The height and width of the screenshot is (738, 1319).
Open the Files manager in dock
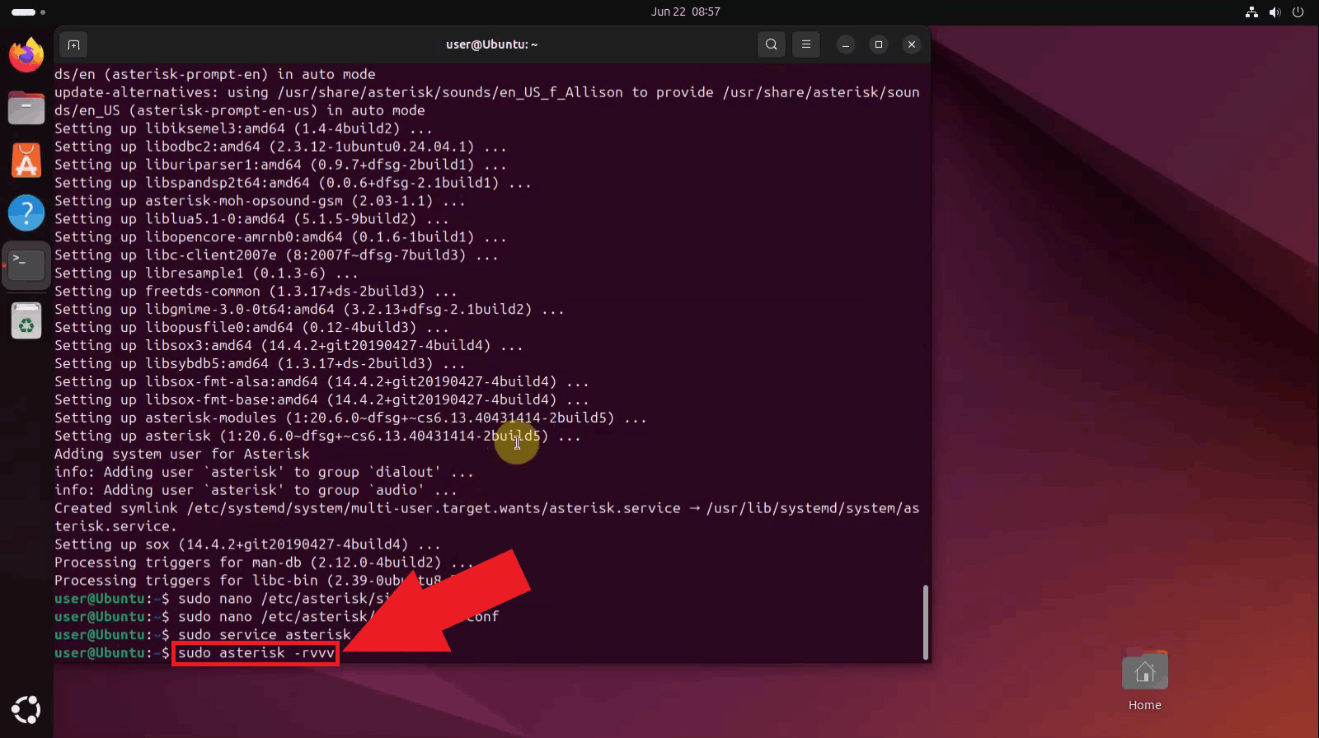click(26, 108)
